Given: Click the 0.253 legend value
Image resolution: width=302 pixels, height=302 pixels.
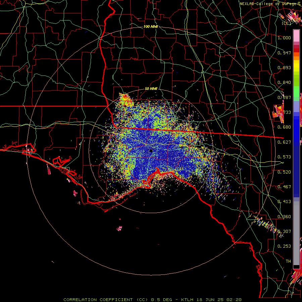Looking at the screenshot, I should click(x=284, y=246).
